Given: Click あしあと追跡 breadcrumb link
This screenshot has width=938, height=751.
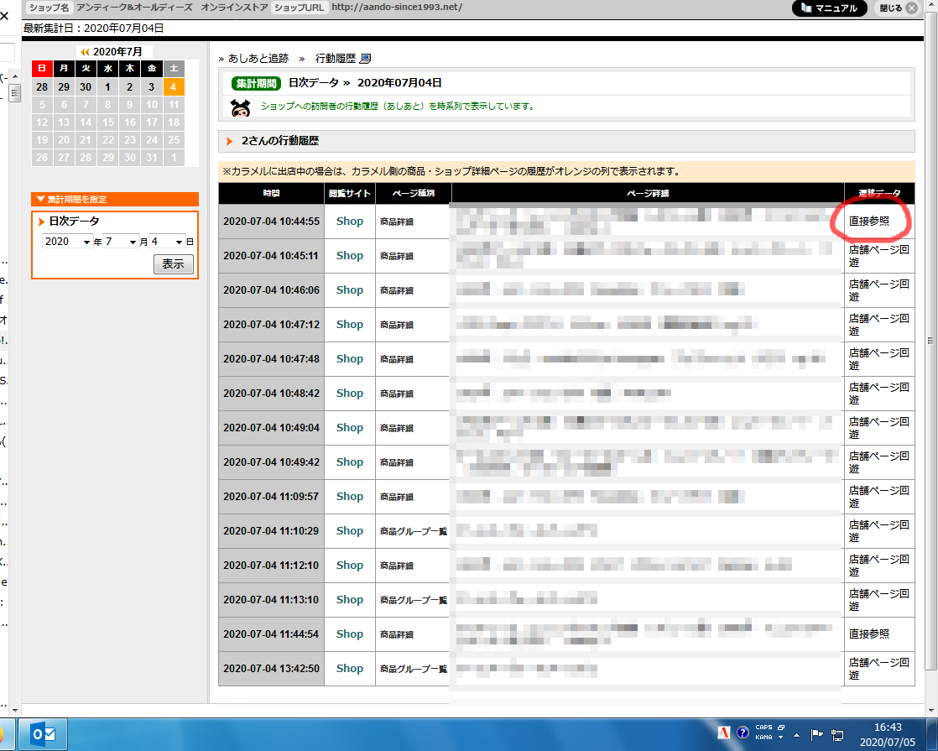Looking at the screenshot, I should 258,59.
